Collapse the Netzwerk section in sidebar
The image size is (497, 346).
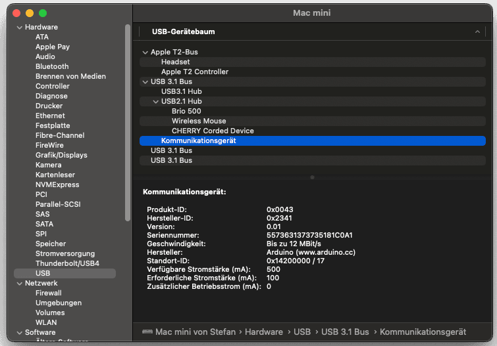[x=18, y=283]
